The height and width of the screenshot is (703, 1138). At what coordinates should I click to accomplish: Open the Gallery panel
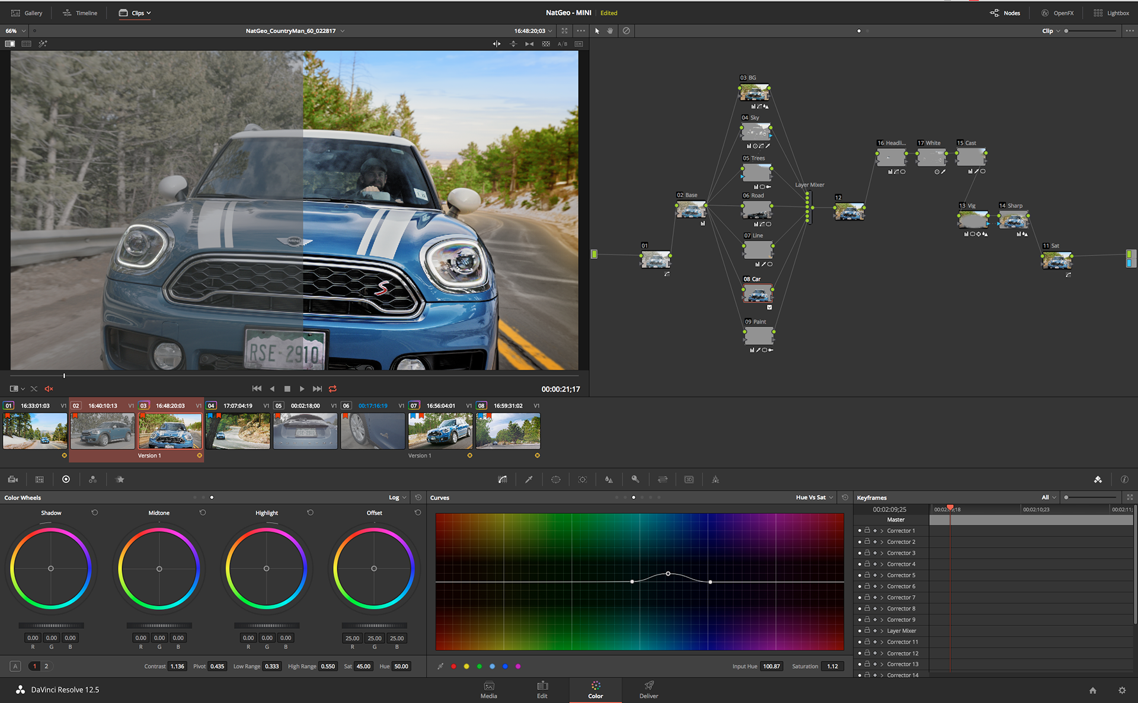27,13
